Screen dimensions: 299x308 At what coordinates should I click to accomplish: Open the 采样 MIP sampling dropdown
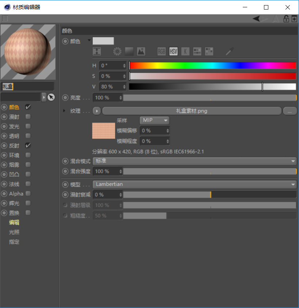click(154, 120)
